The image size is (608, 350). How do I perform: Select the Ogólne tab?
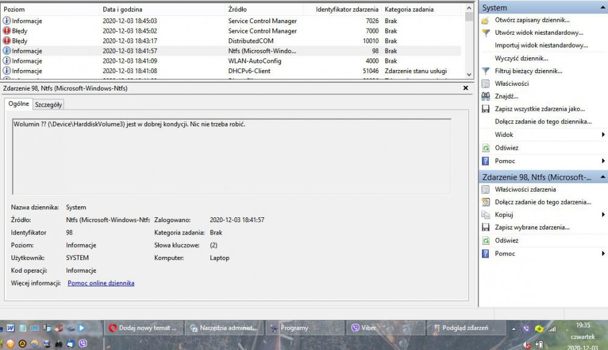pyautogui.click(x=18, y=104)
